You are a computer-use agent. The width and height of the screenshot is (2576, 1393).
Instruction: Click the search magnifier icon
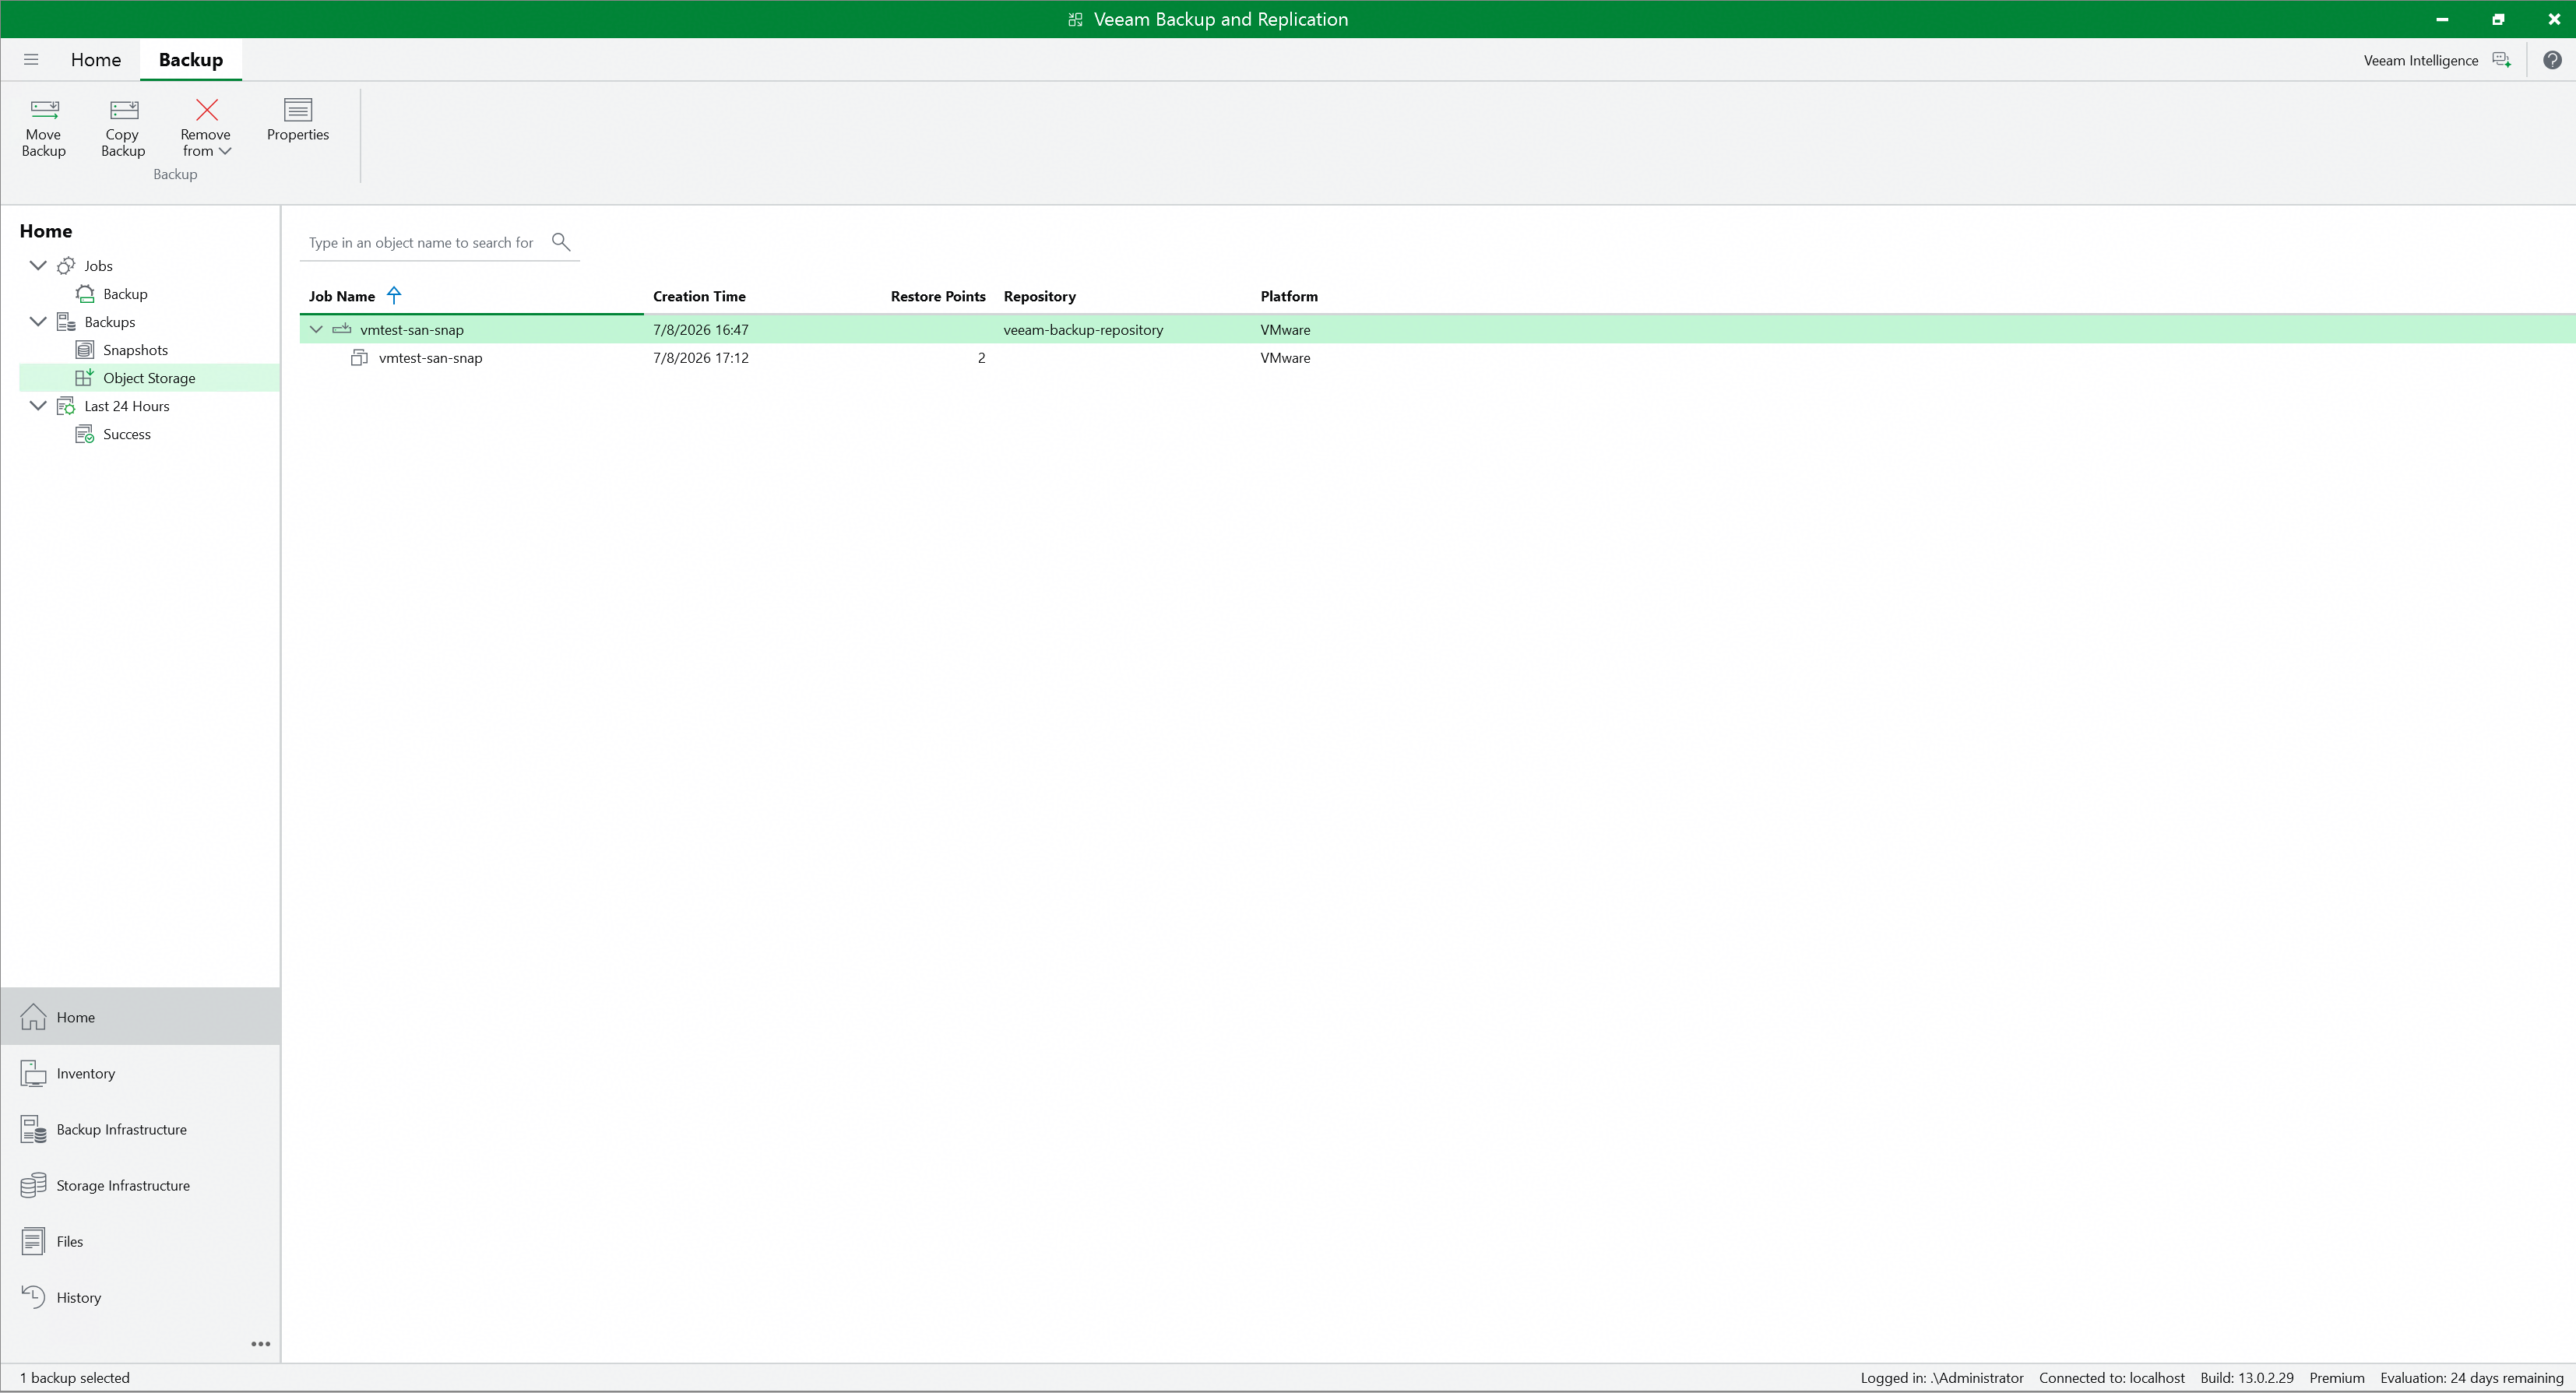(561, 242)
